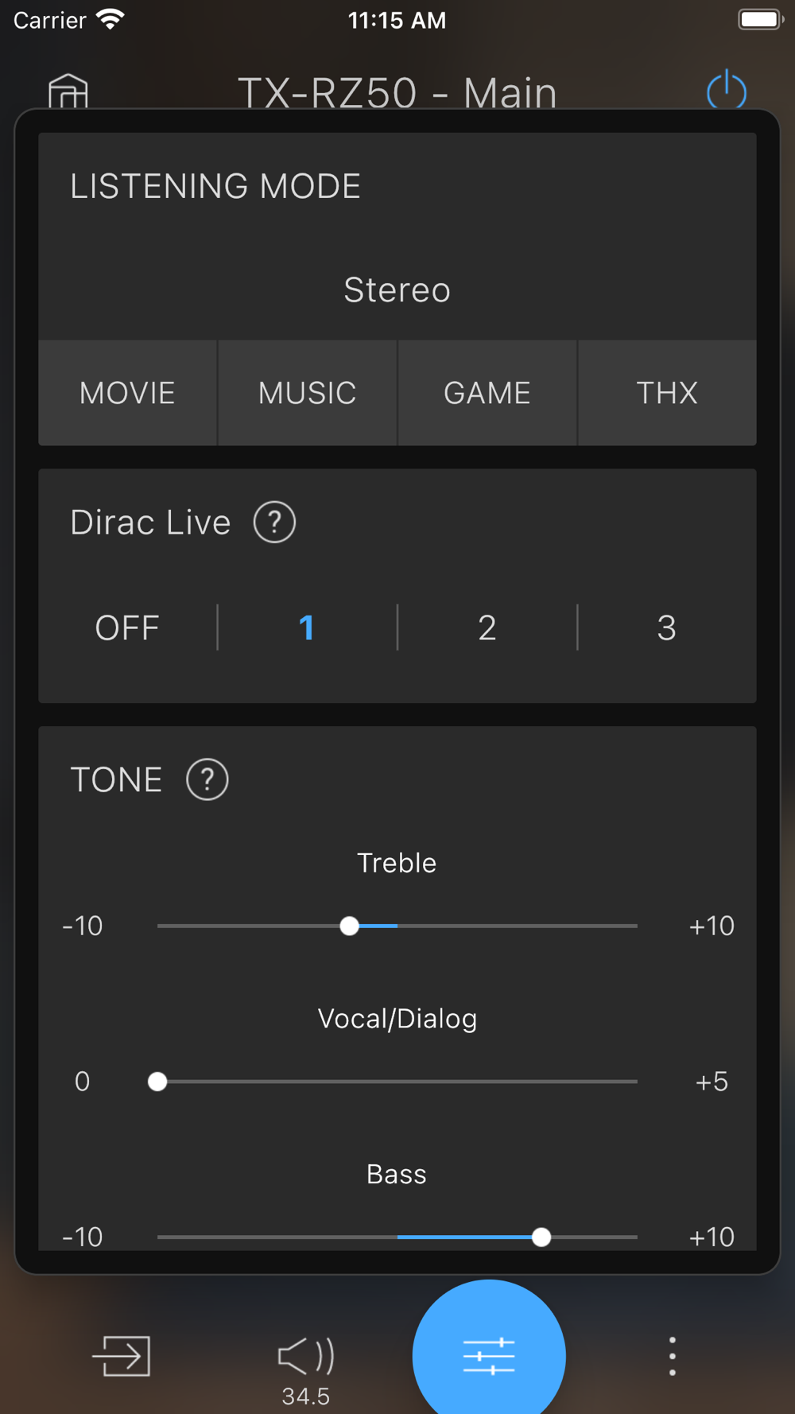
Task: Select Dirac Live slot 2
Action: coord(487,627)
